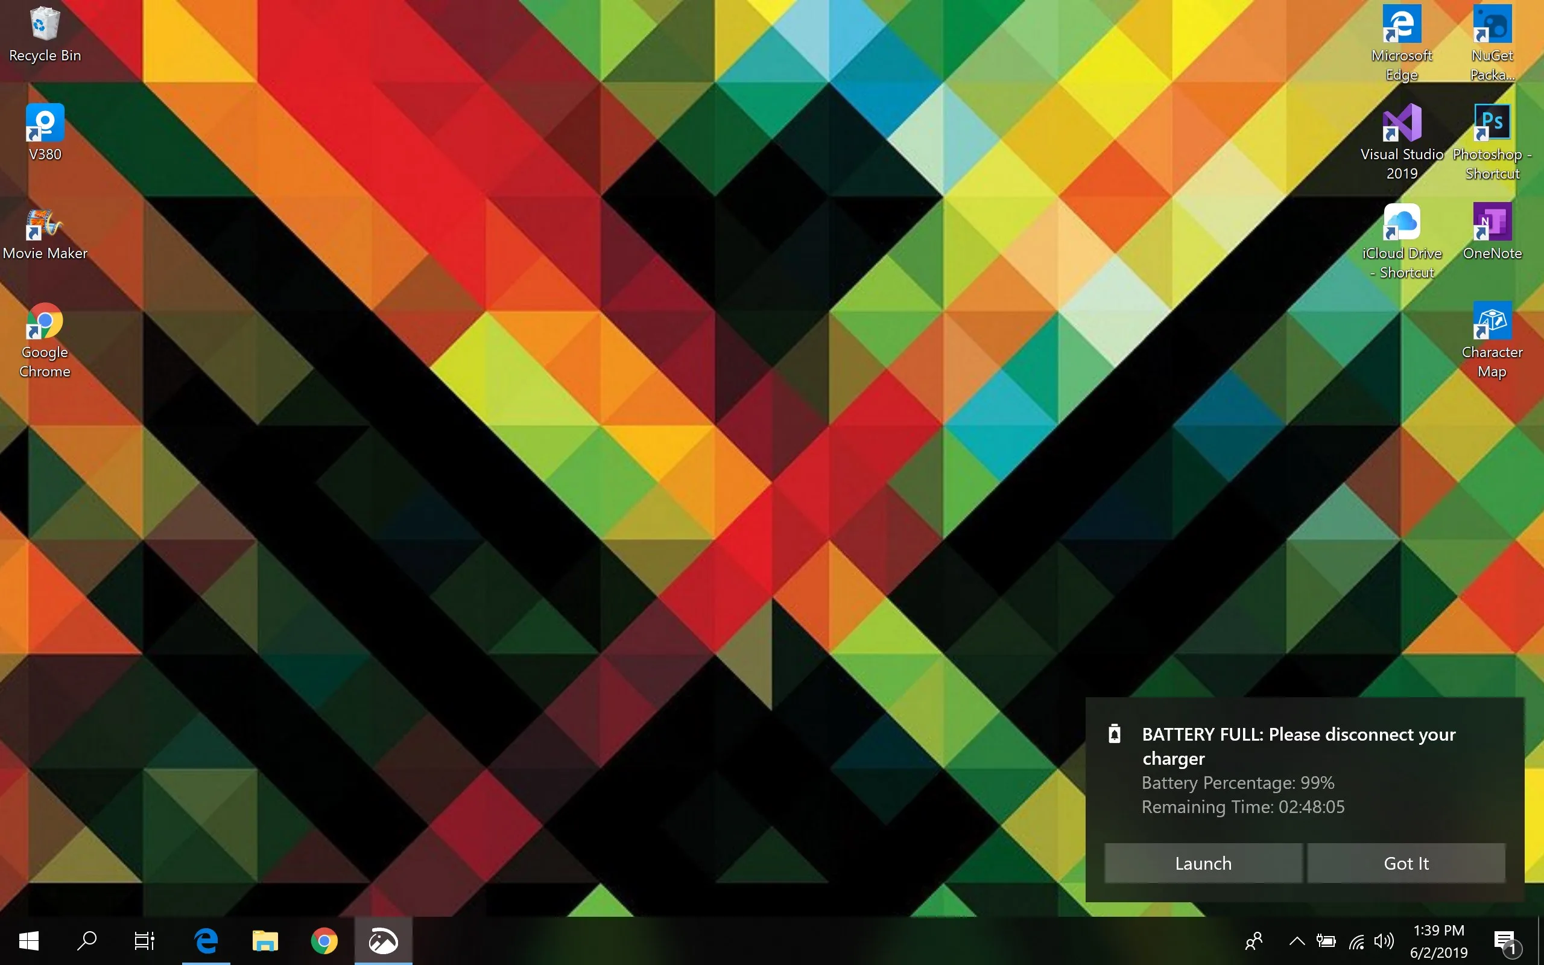This screenshot has width=1544, height=965.
Task: Select the Photoshop shortcut desktop icon
Action: coord(1492,142)
